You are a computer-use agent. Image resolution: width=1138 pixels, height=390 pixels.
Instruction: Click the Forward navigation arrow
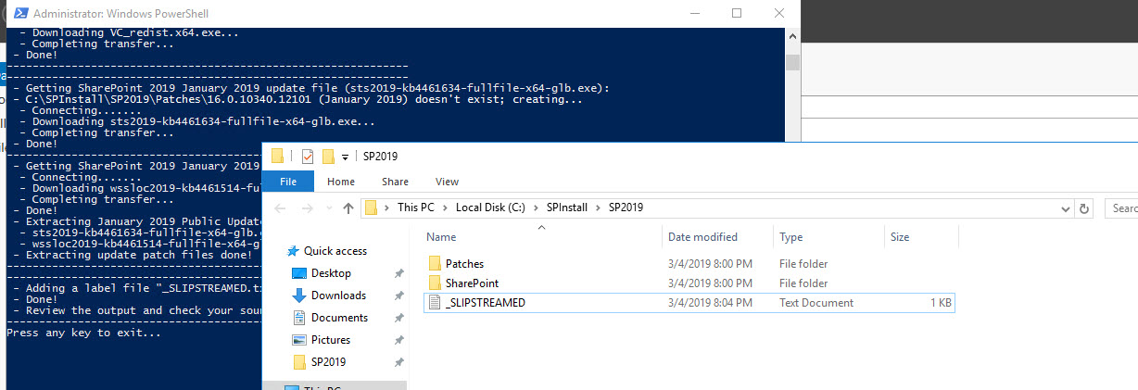click(x=308, y=208)
